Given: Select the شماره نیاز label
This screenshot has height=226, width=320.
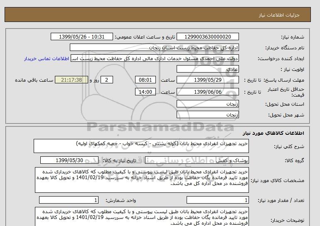Looking at the screenshot, I should pos(293,37).
